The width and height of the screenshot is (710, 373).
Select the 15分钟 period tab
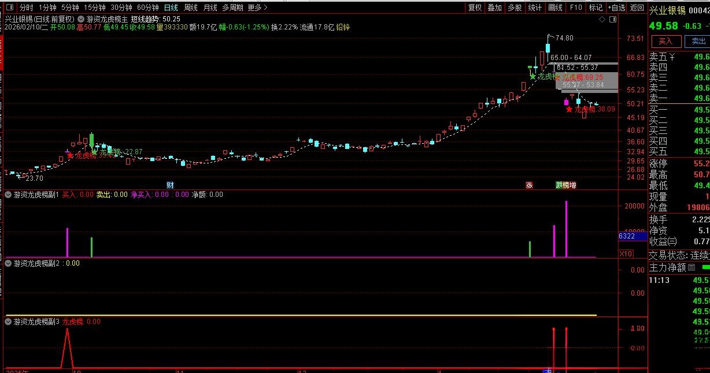95,8
